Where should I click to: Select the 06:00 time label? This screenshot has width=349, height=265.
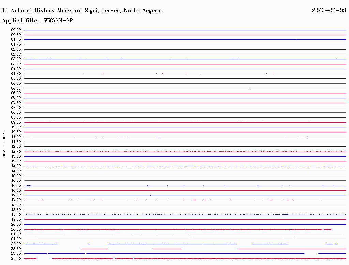[16, 88]
